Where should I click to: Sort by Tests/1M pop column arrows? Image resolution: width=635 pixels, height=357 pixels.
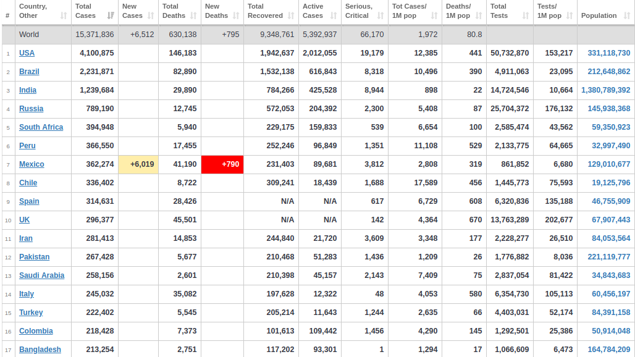click(x=570, y=16)
